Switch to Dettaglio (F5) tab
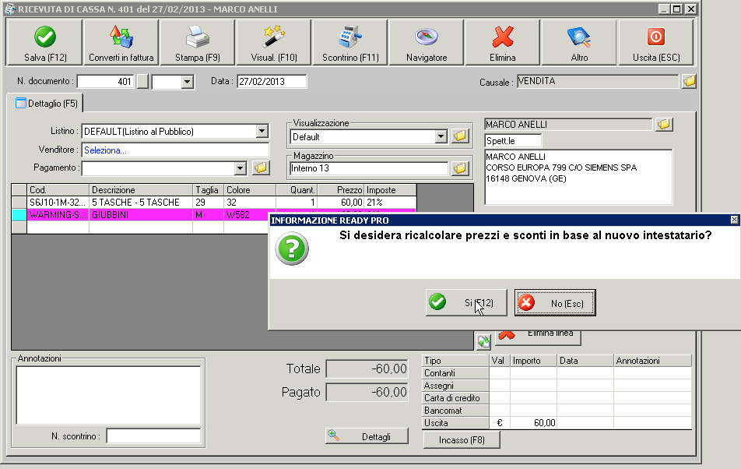The width and height of the screenshot is (741, 469). 46,103
